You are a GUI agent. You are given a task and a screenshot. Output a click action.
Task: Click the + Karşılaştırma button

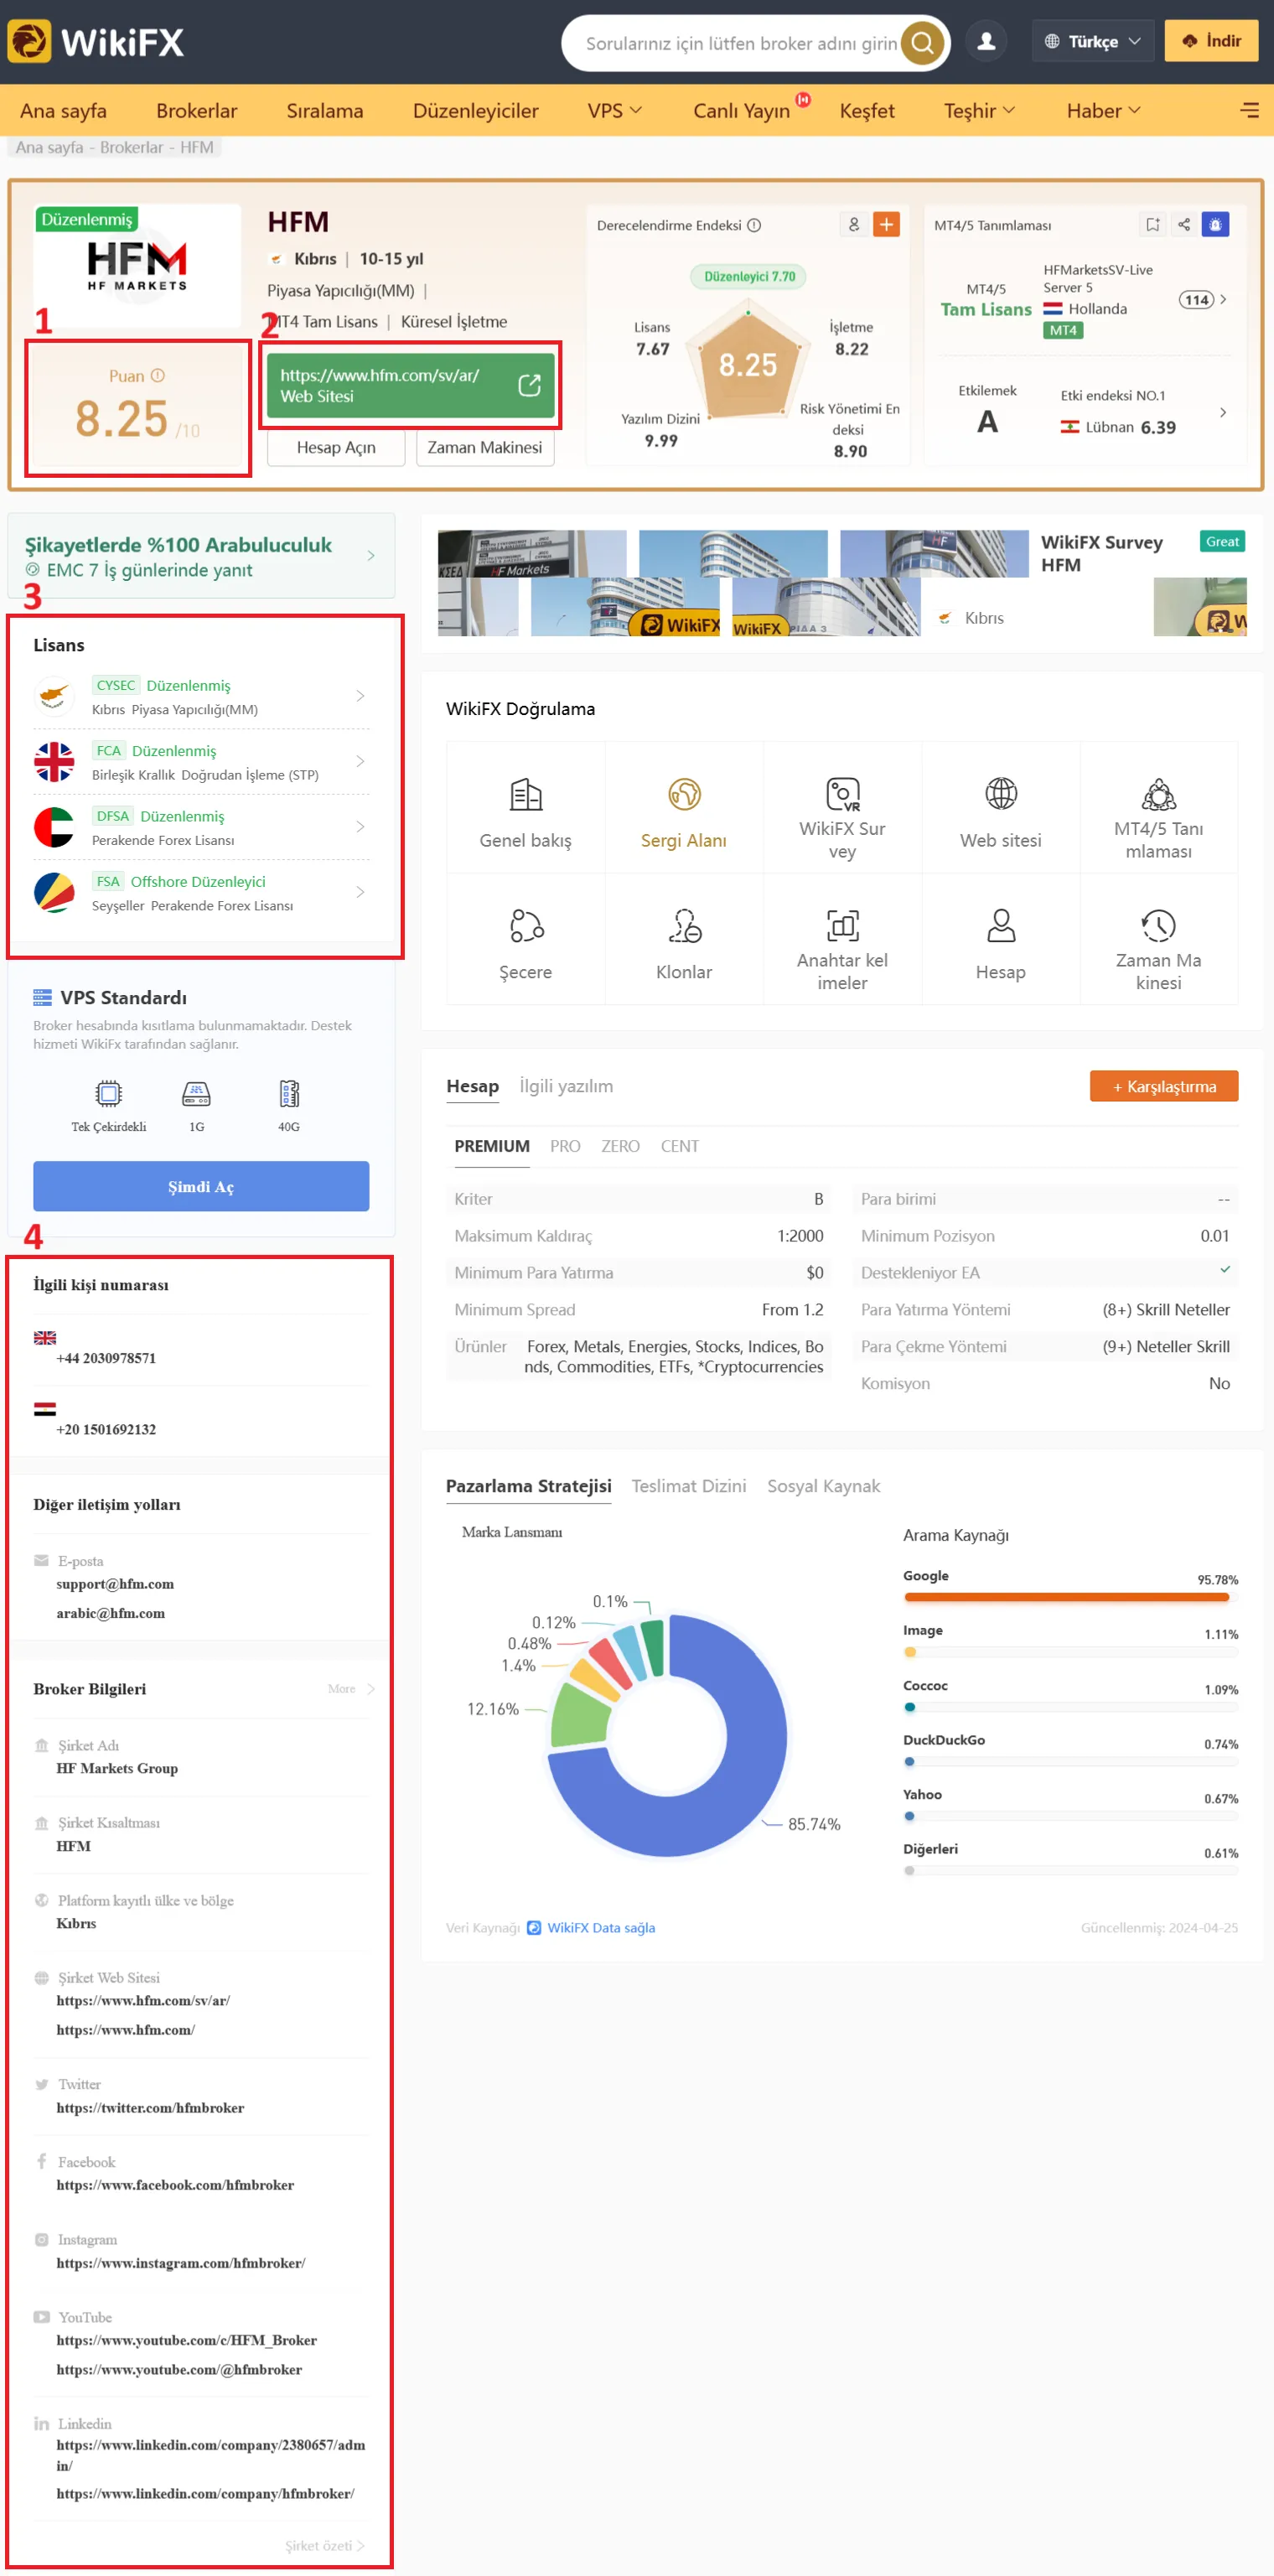click(1164, 1086)
